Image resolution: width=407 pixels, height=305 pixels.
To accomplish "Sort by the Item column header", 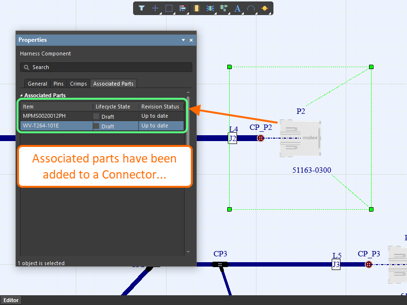I will coord(56,107).
